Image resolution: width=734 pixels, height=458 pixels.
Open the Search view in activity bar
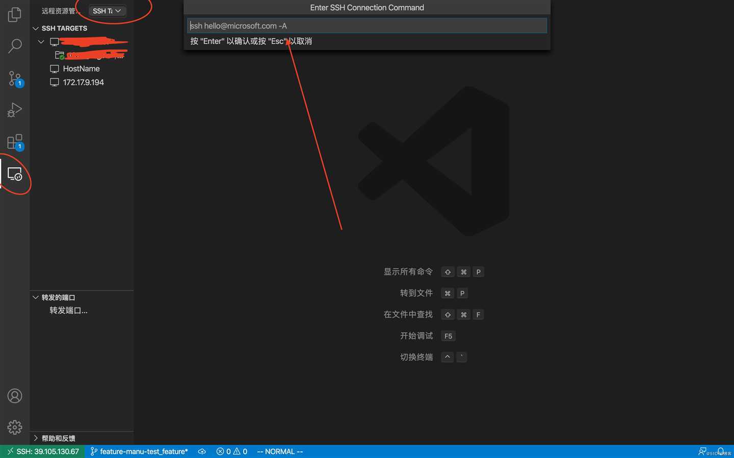[x=15, y=46]
